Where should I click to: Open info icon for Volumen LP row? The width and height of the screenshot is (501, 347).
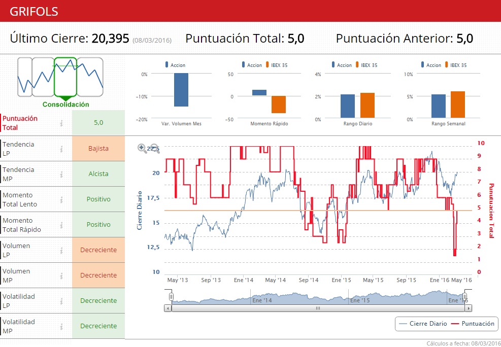[x=61, y=250]
